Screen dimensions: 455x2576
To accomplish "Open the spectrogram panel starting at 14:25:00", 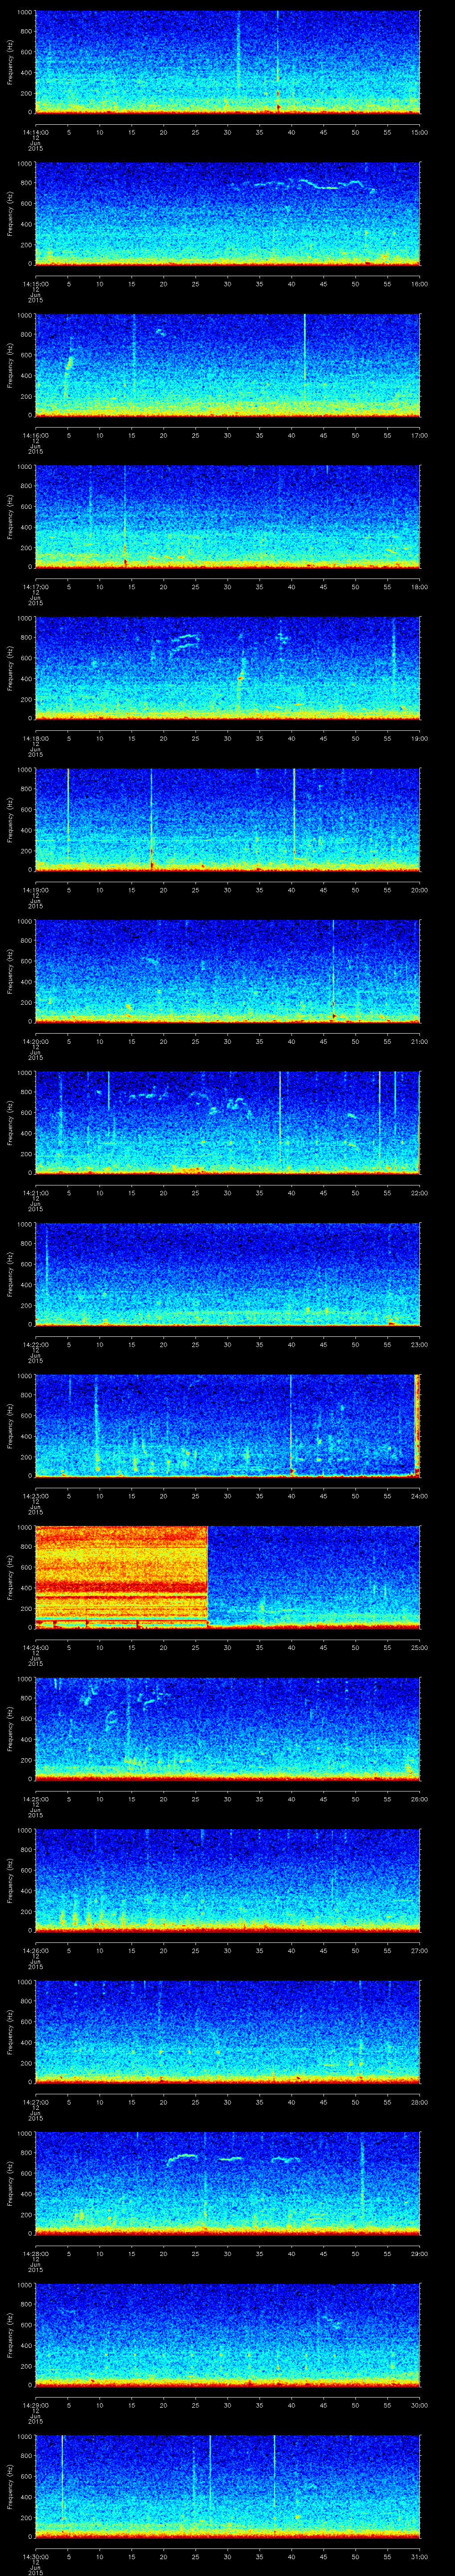I will click(227, 1728).
